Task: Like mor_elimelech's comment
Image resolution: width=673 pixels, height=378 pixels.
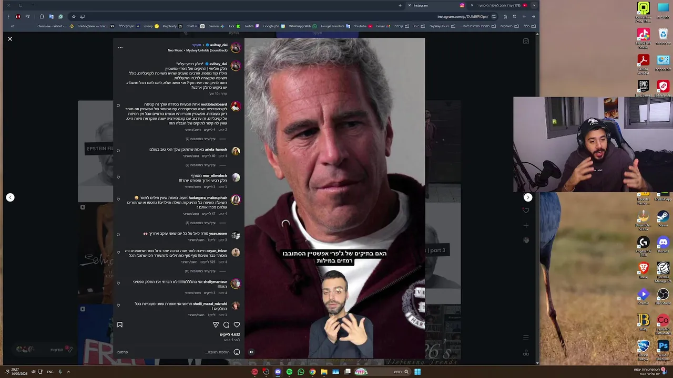Action: point(118,177)
